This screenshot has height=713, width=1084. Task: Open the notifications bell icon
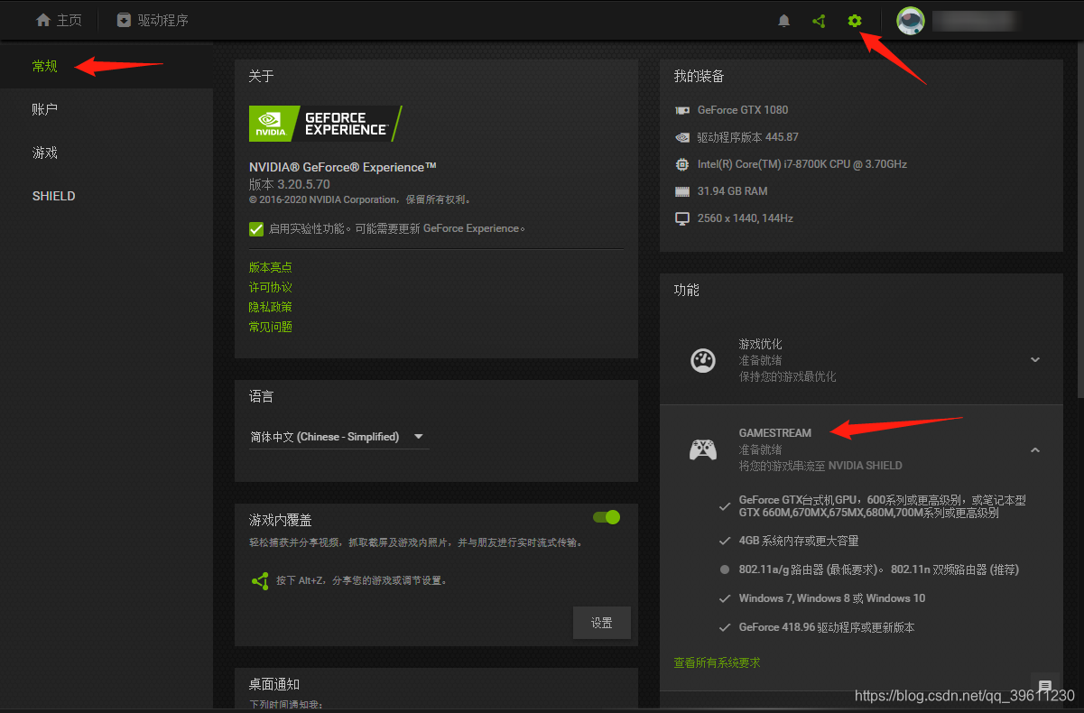[784, 20]
